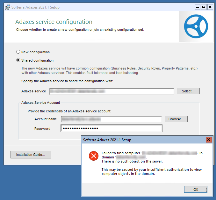Screen dimensions: 216x200
Task: Close the main Adaxes Setup window
Action: pos(210,7)
